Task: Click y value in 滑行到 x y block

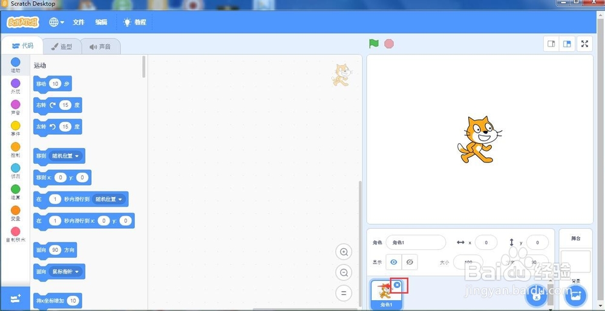Action: (125, 220)
